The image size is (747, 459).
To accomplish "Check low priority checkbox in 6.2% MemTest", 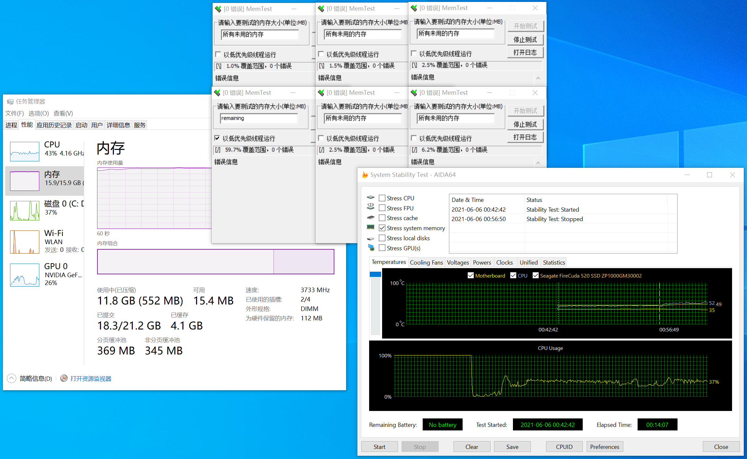I will (x=414, y=138).
